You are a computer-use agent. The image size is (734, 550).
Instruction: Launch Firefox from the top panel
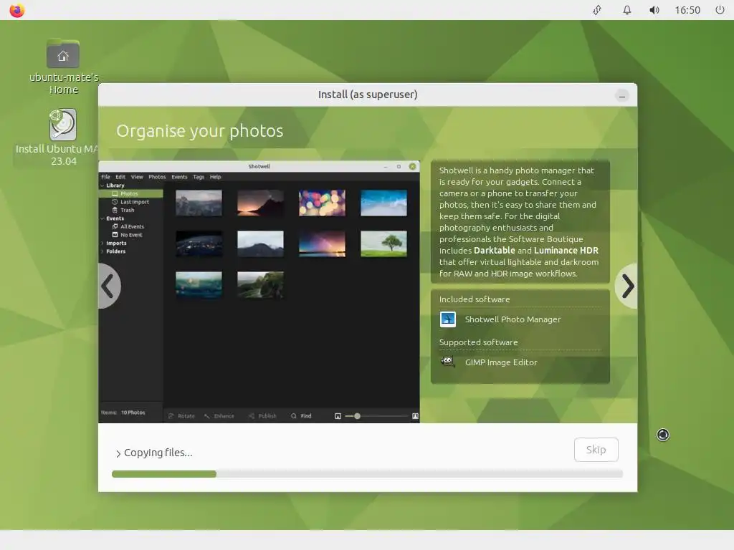17,10
